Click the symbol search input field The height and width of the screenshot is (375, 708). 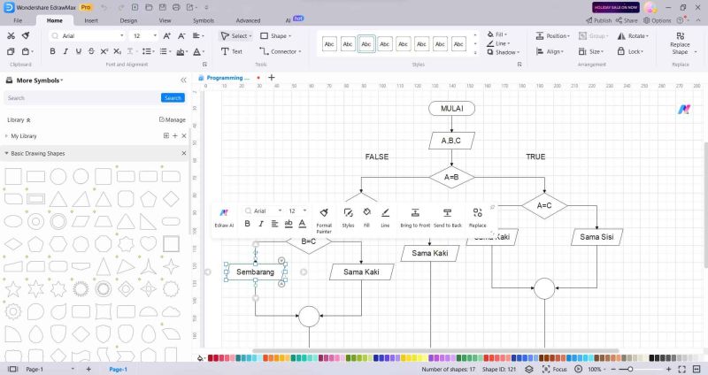click(x=82, y=98)
